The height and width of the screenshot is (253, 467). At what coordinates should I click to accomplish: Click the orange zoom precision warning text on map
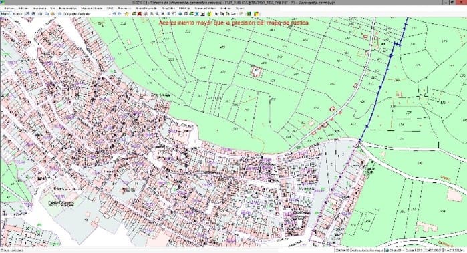pos(234,23)
